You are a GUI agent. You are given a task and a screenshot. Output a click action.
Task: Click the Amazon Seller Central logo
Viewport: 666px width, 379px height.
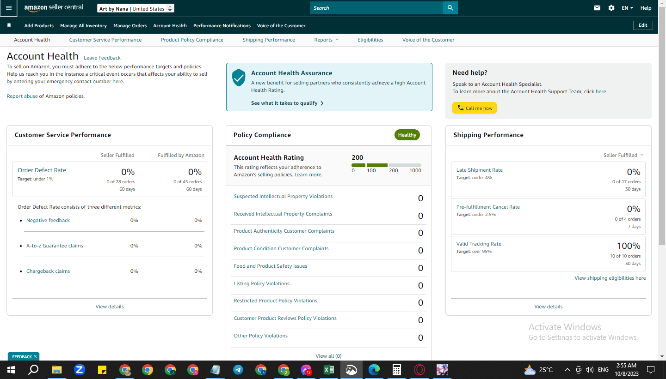[54, 8]
